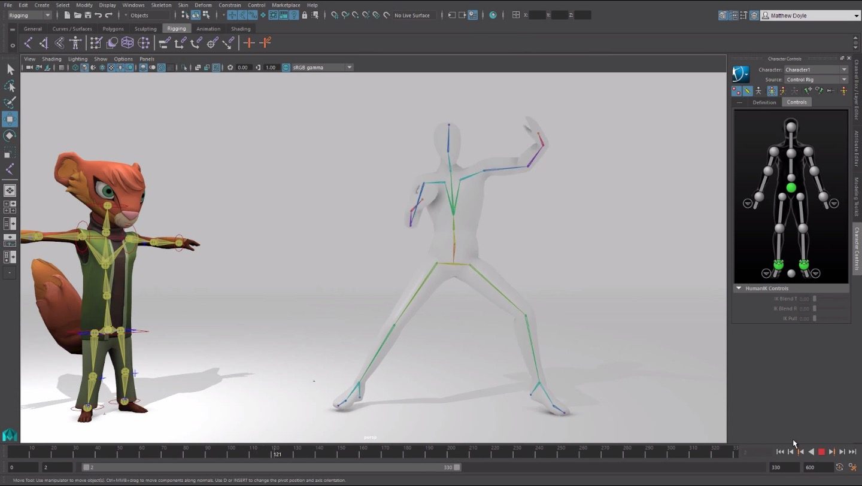Screen dimensions: 862x486
Task: Open the Character1 dropdown
Action: point(816,69)
